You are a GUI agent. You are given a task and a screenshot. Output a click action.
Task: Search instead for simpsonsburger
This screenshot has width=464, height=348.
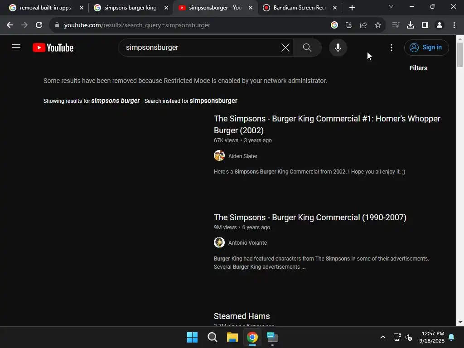click(x=213, y=101)
